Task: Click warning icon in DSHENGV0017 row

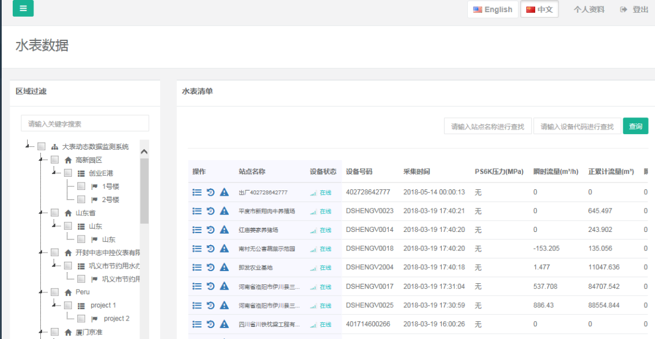Action: pyautogui.click(x=224, y=287)
